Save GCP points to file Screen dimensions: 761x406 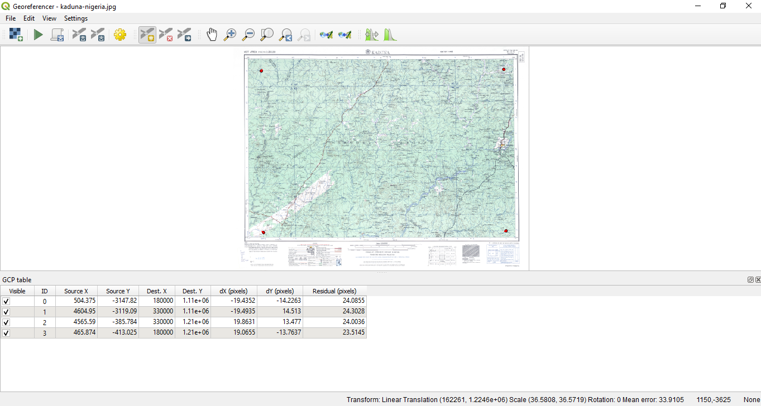[98, 35]
